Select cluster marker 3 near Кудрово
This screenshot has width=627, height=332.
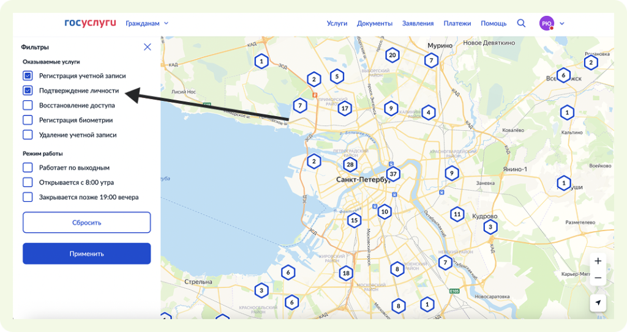(x=490, y=227)
